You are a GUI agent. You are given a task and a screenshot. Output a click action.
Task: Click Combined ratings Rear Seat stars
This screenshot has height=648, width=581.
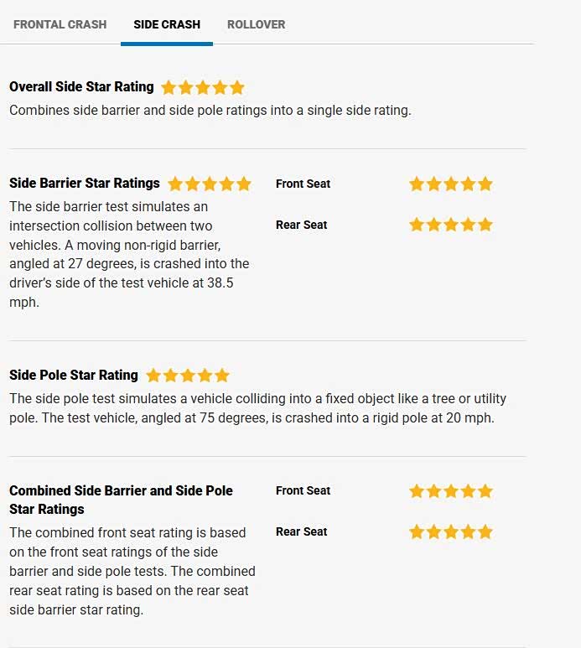450,531
